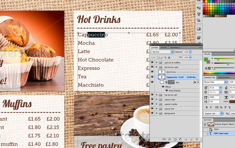Collapse box layer effects with small arrow
This screenshot has width=235, height=148.
tap(198, 82)
